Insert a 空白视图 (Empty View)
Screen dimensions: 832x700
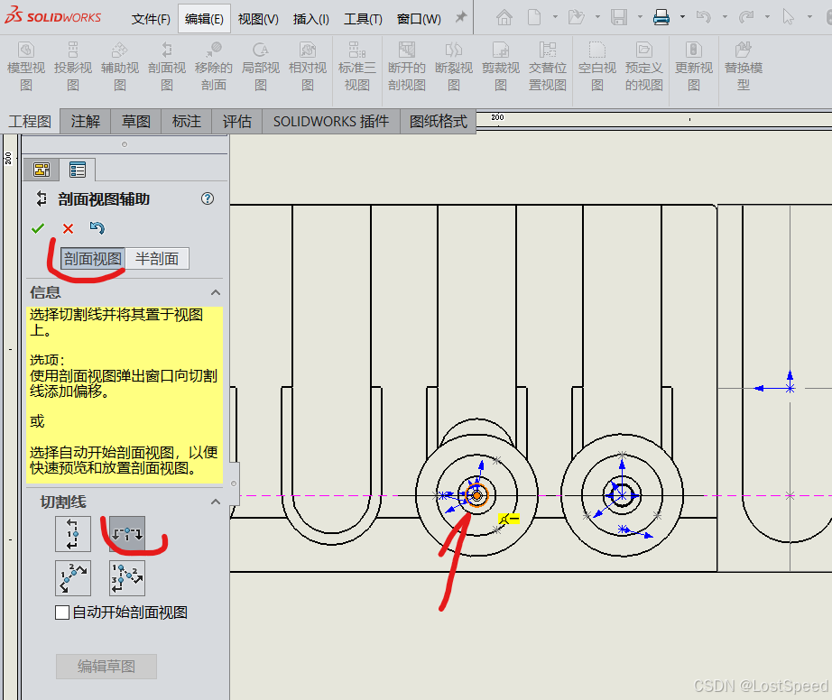point(597,67)
